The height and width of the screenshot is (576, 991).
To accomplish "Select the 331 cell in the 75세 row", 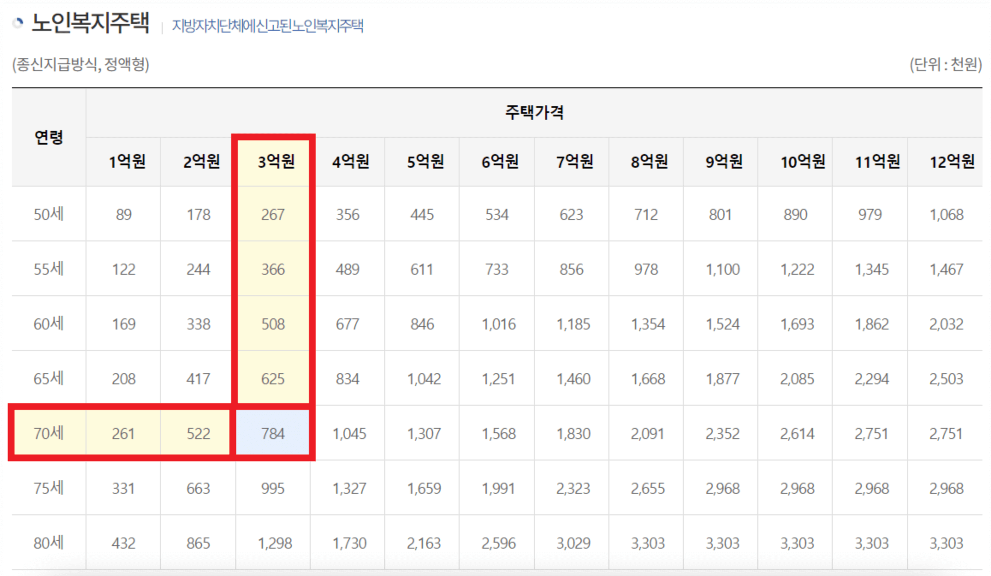I will 124,488.
